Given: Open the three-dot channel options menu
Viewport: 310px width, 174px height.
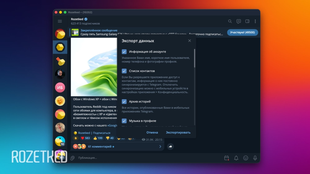Looking at the screenshot, I should coord(255,21).
